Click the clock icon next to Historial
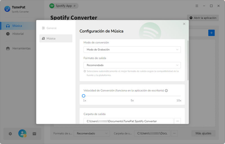This screenshot has height=144, width=225. 8,34
